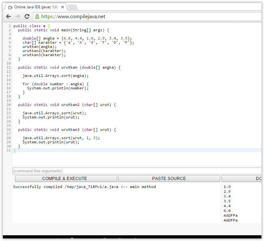Click line number 1 in the gutter

click(10, 26)
